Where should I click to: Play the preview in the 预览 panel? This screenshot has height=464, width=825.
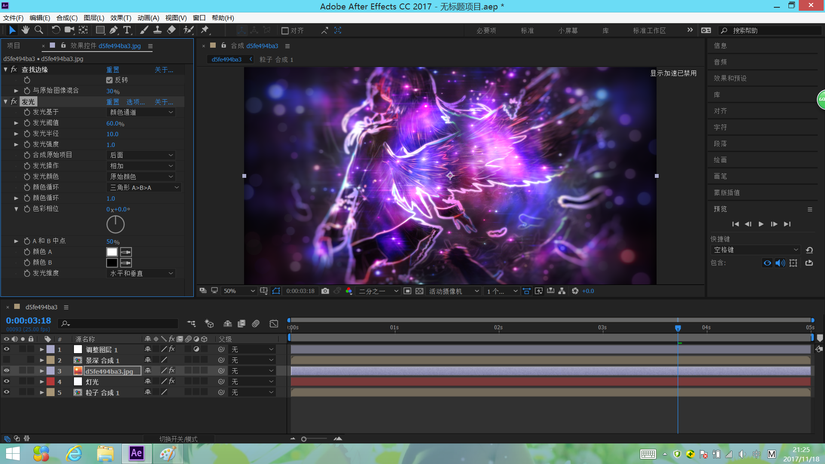coord(761,224)
